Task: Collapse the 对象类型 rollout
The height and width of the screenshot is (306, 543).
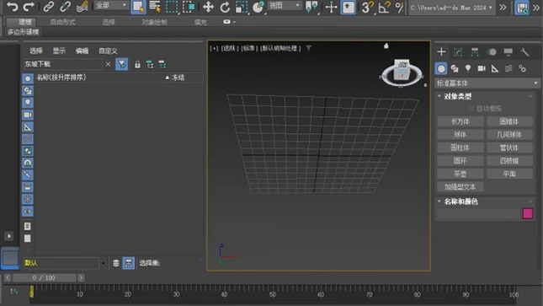Action: coord(439,96)
